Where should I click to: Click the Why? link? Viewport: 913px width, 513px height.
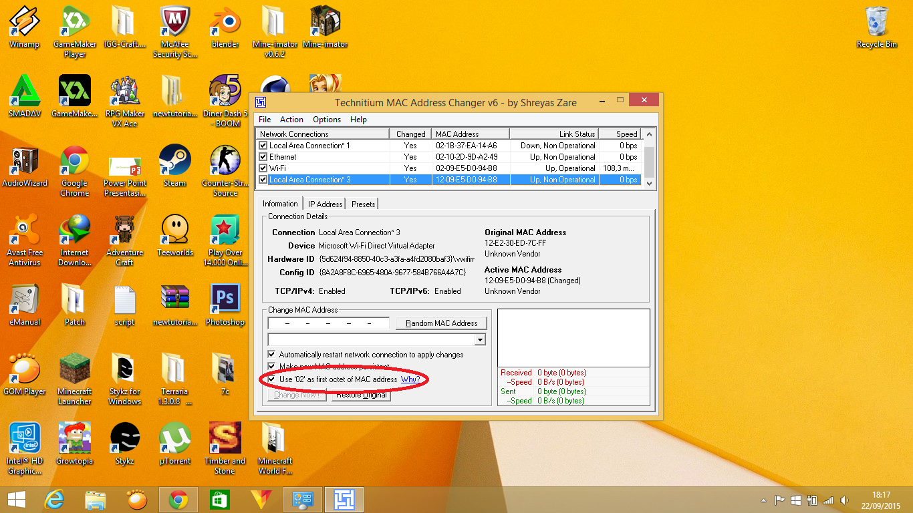coord(410,379)
